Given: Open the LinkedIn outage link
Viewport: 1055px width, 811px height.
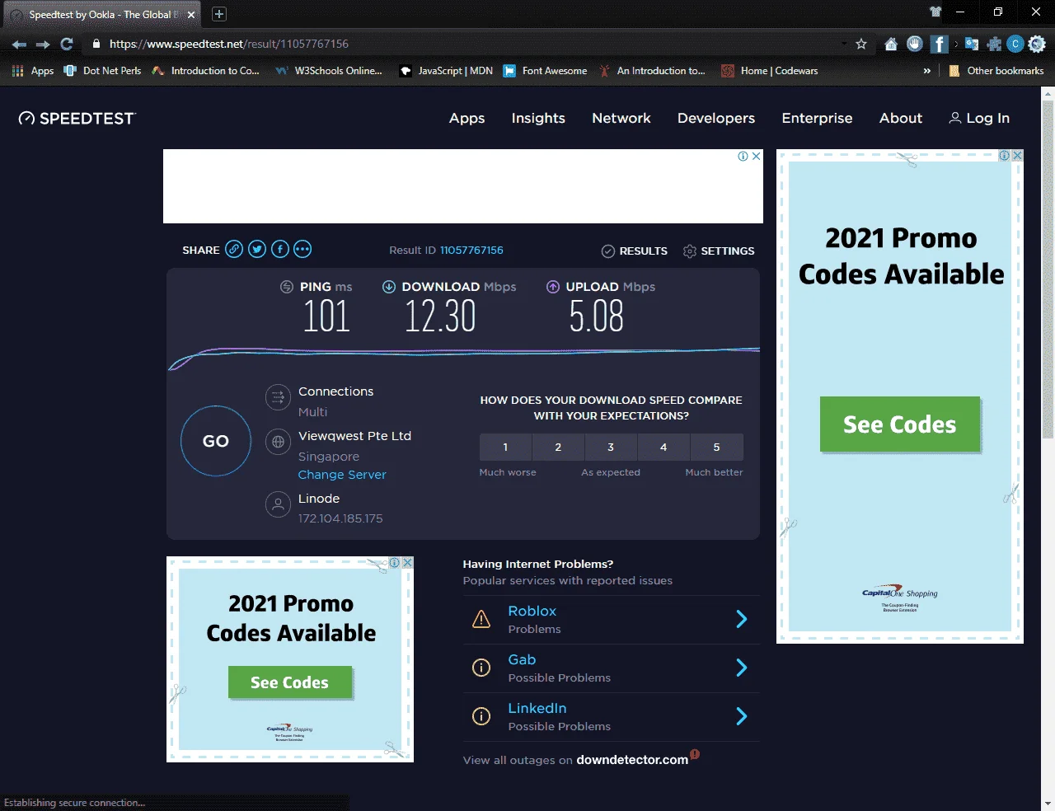Looking at the screenshot, I should [x=537, y=708].
